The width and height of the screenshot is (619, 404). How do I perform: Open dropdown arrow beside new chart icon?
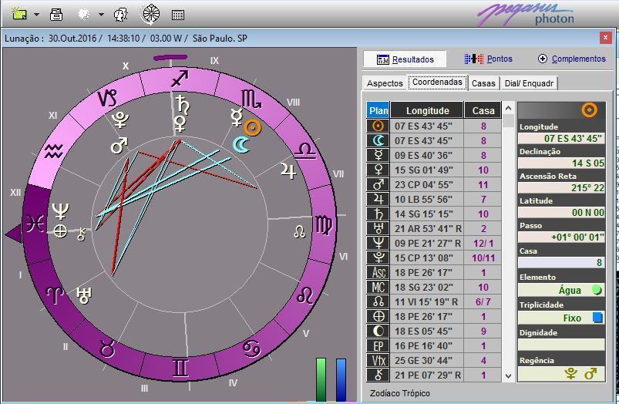coord(35,15)
